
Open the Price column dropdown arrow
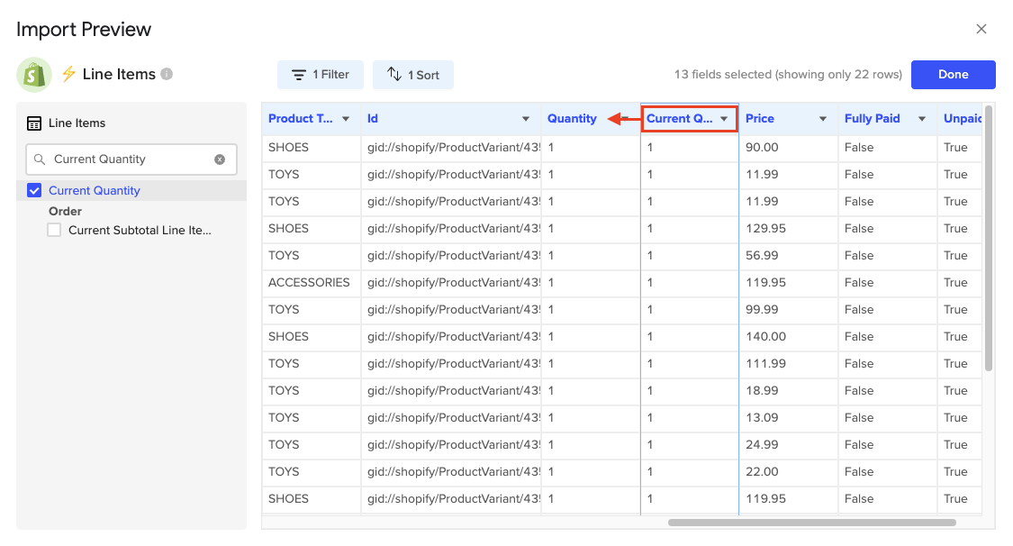pyautogui.click(x=823, y=119)
